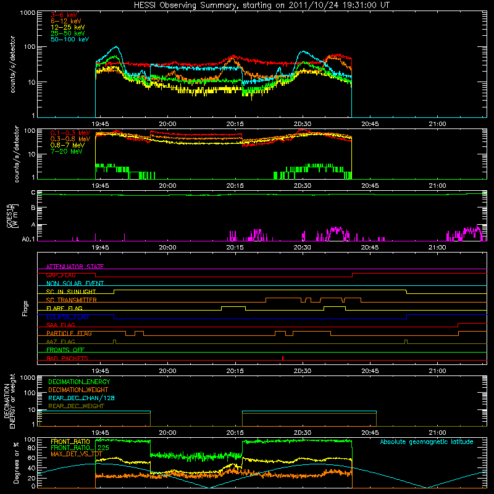Select the ATTENUATOR_STATE flag label
Viewport: 494px width, 494px height.
75,267
